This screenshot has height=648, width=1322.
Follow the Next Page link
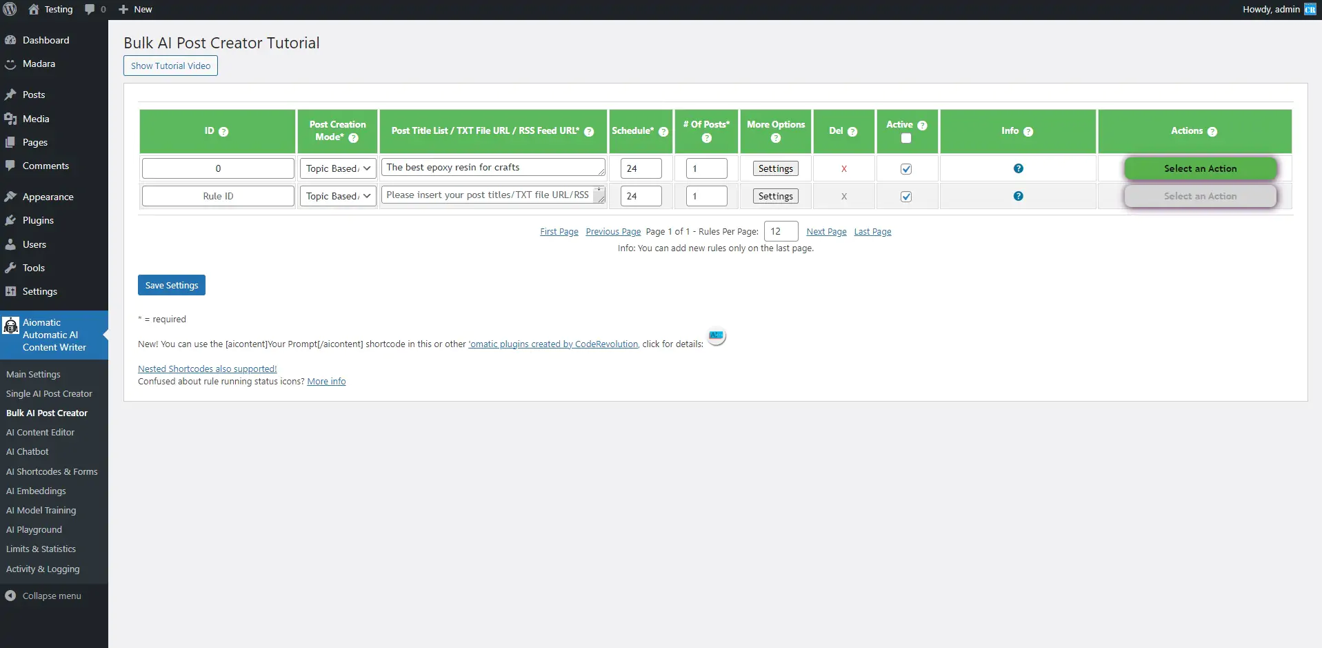point(826,232)
